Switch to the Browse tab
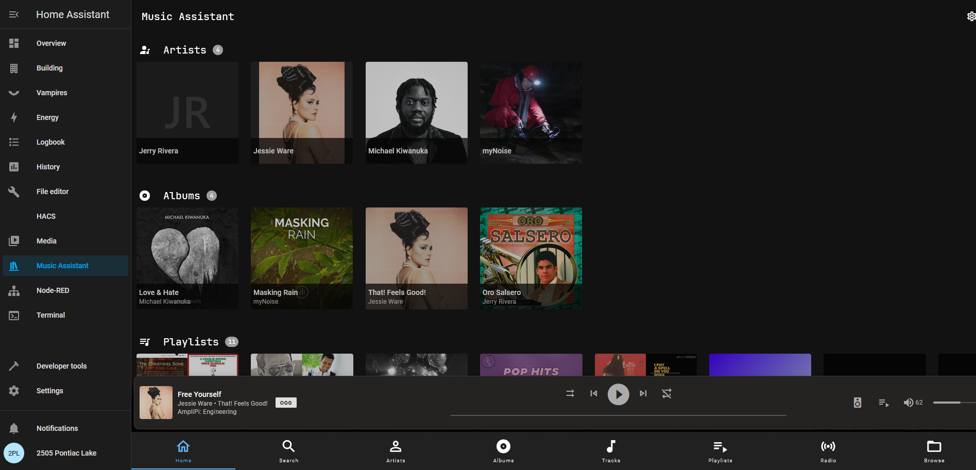 (934, 451)
